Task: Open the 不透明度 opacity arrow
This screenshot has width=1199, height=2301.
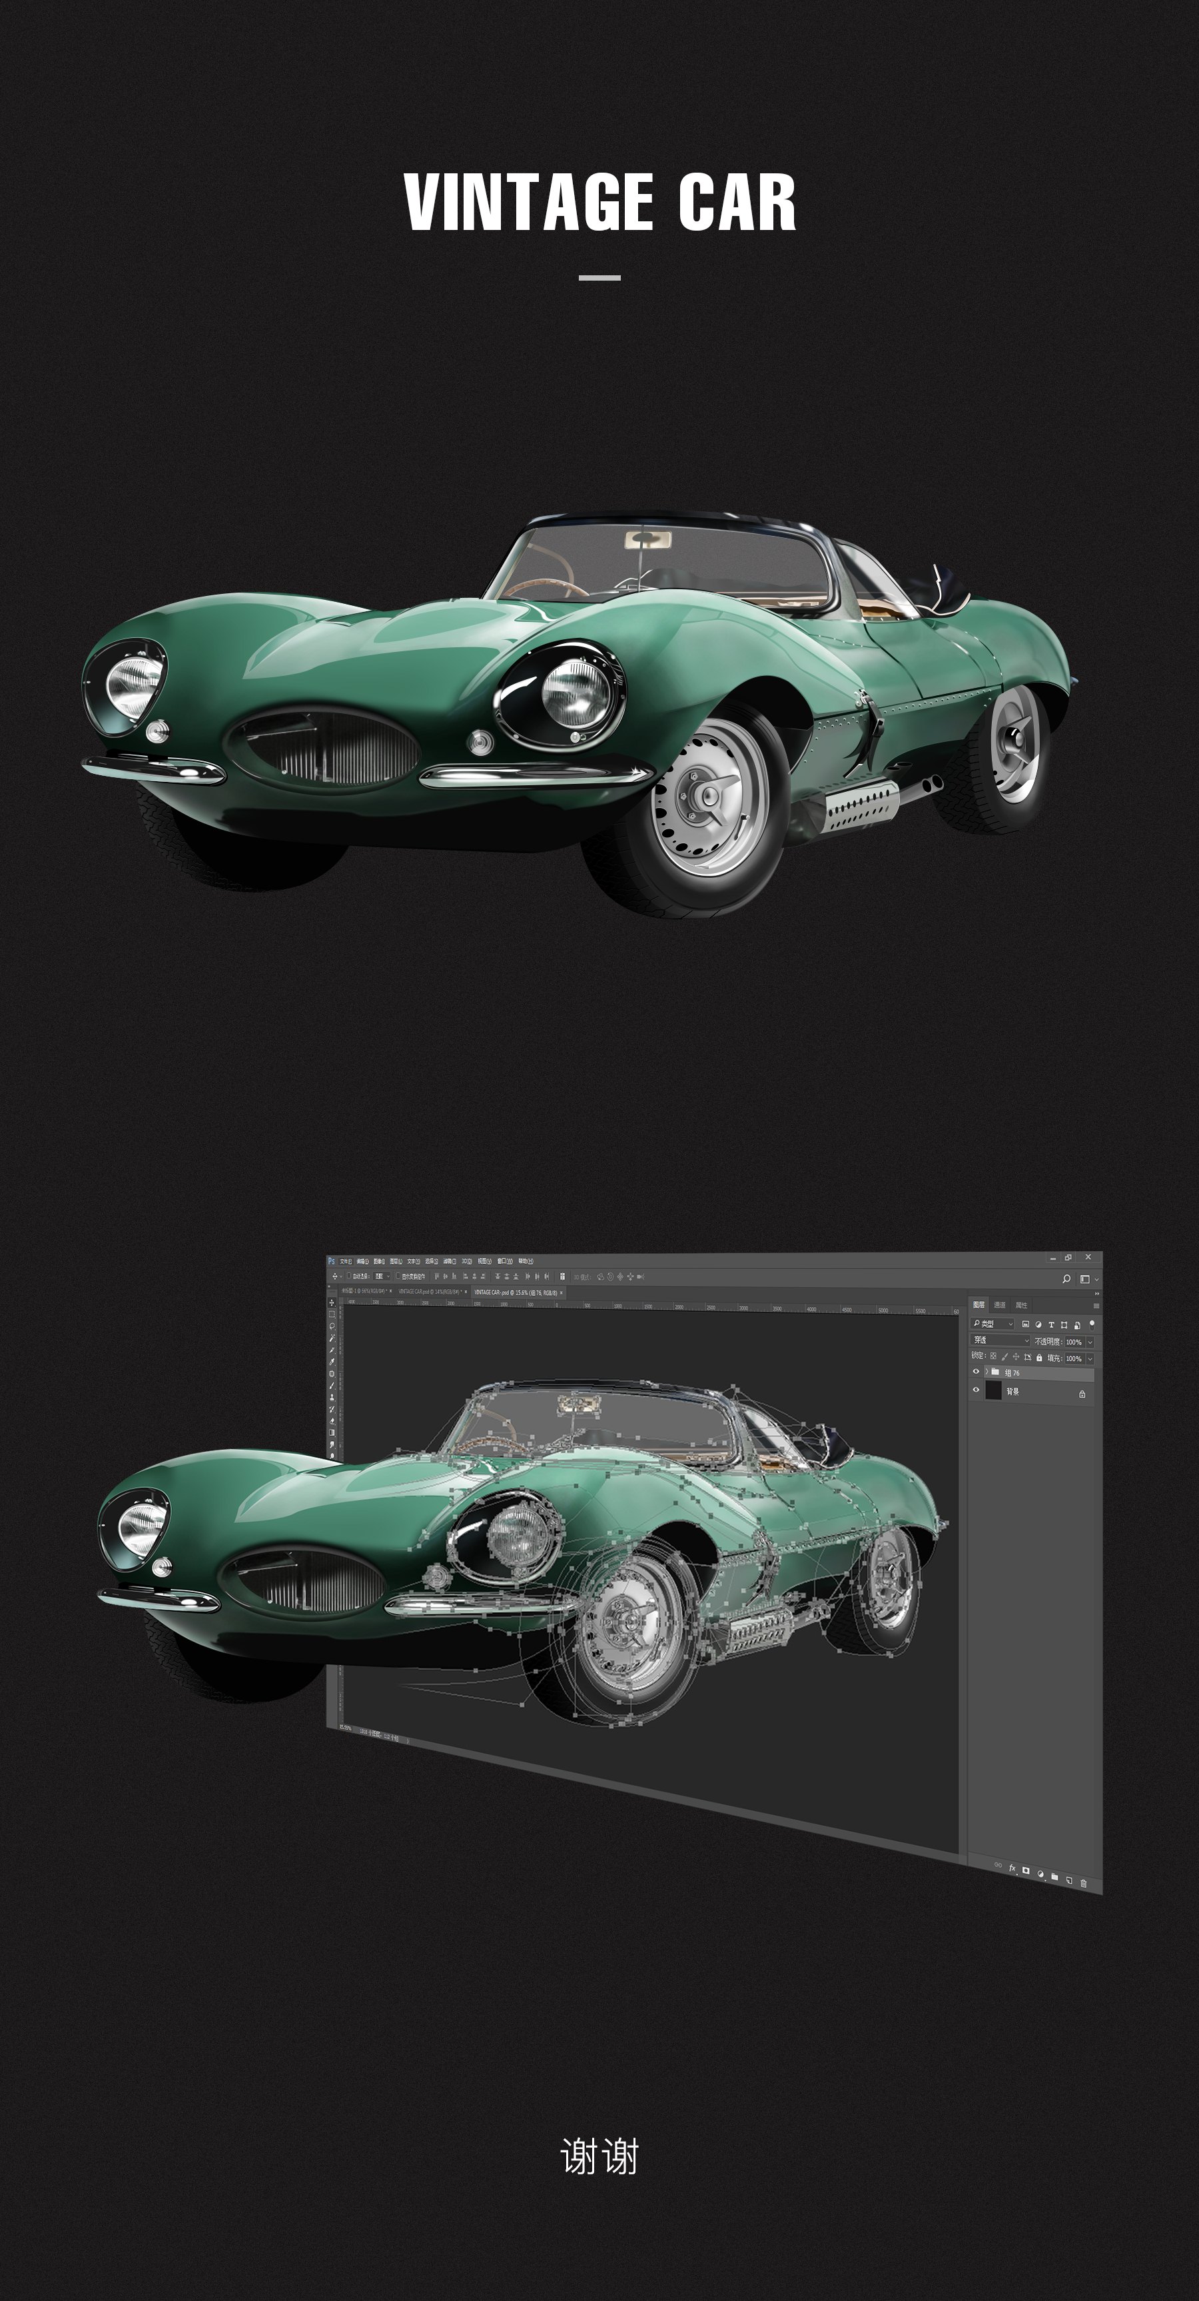Action: 1091,1342
